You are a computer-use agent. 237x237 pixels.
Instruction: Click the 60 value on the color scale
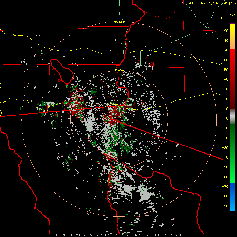pyautogui.click(x=226, y=60)
